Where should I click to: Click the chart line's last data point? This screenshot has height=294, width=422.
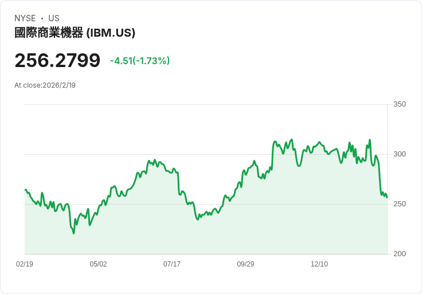pos(387,198)
